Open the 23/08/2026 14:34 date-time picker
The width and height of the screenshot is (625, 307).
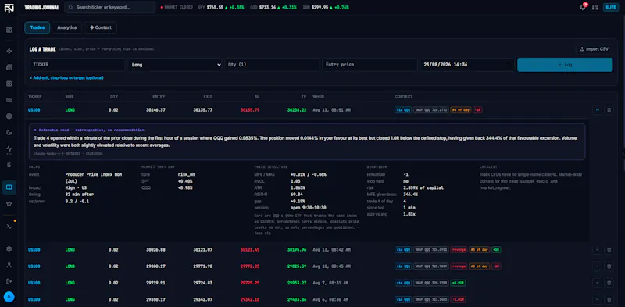click(467, 65)
